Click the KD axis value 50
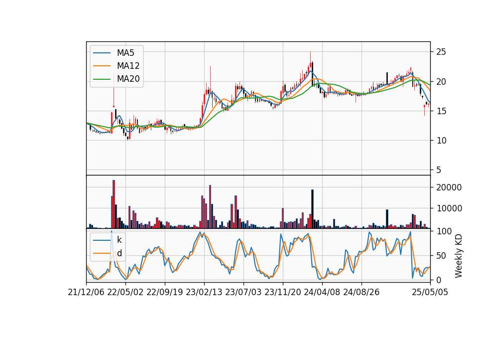This screenshot has width=478, height=344. point(441,255)
